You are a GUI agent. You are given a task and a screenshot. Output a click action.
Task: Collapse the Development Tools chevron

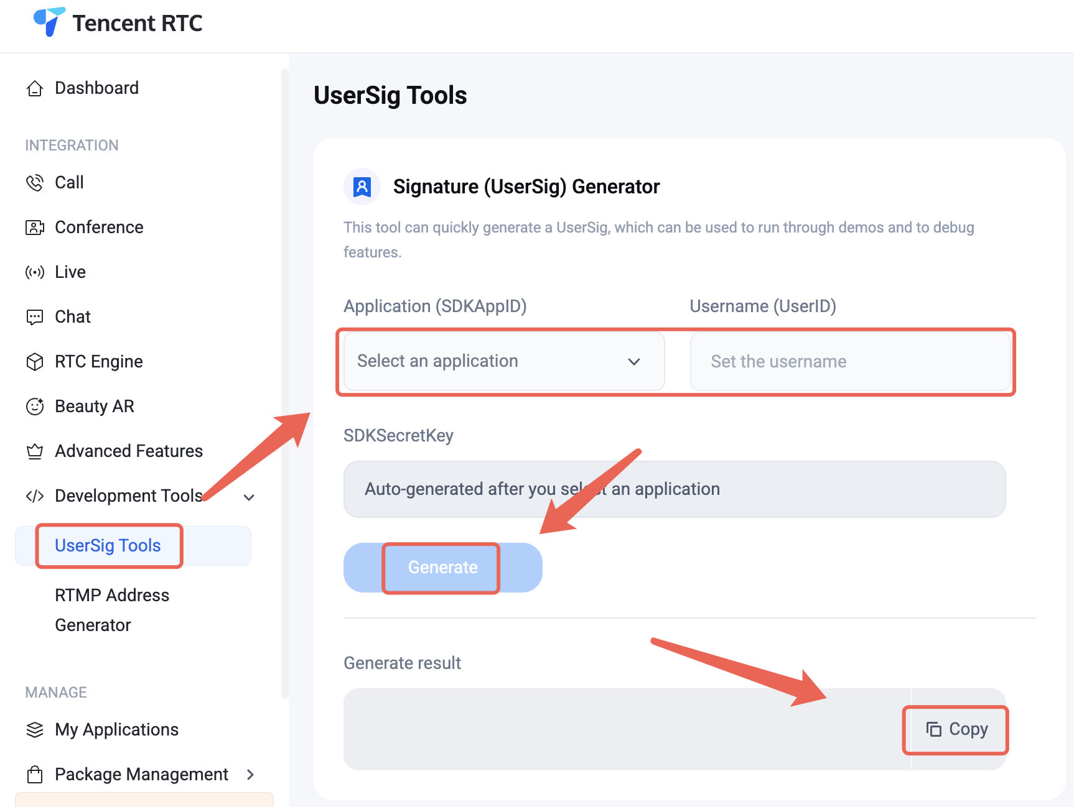point(249,497)
